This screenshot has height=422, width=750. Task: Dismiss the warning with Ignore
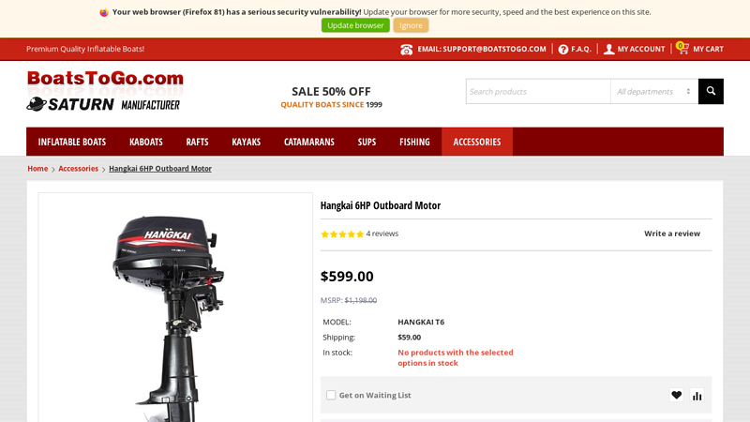[411, 25]
